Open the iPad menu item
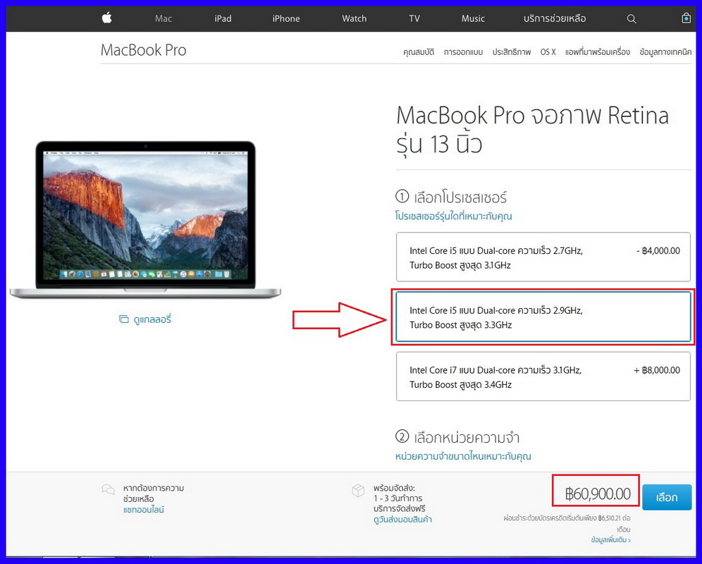This screenshot has width=702, height=564. pos(223,19)
